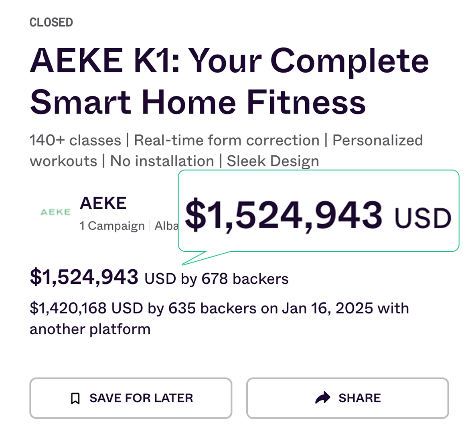Open the green AEKE brand logo

56,212
